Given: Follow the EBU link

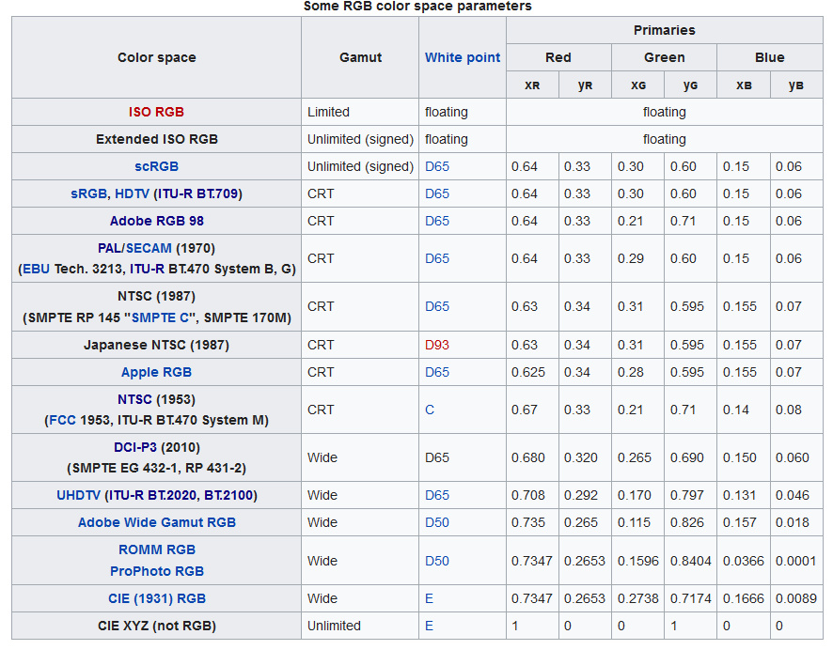Looking at the screenshot, I should point(36,269).
